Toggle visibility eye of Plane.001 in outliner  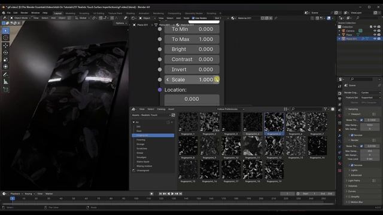[x=375, y=39]
